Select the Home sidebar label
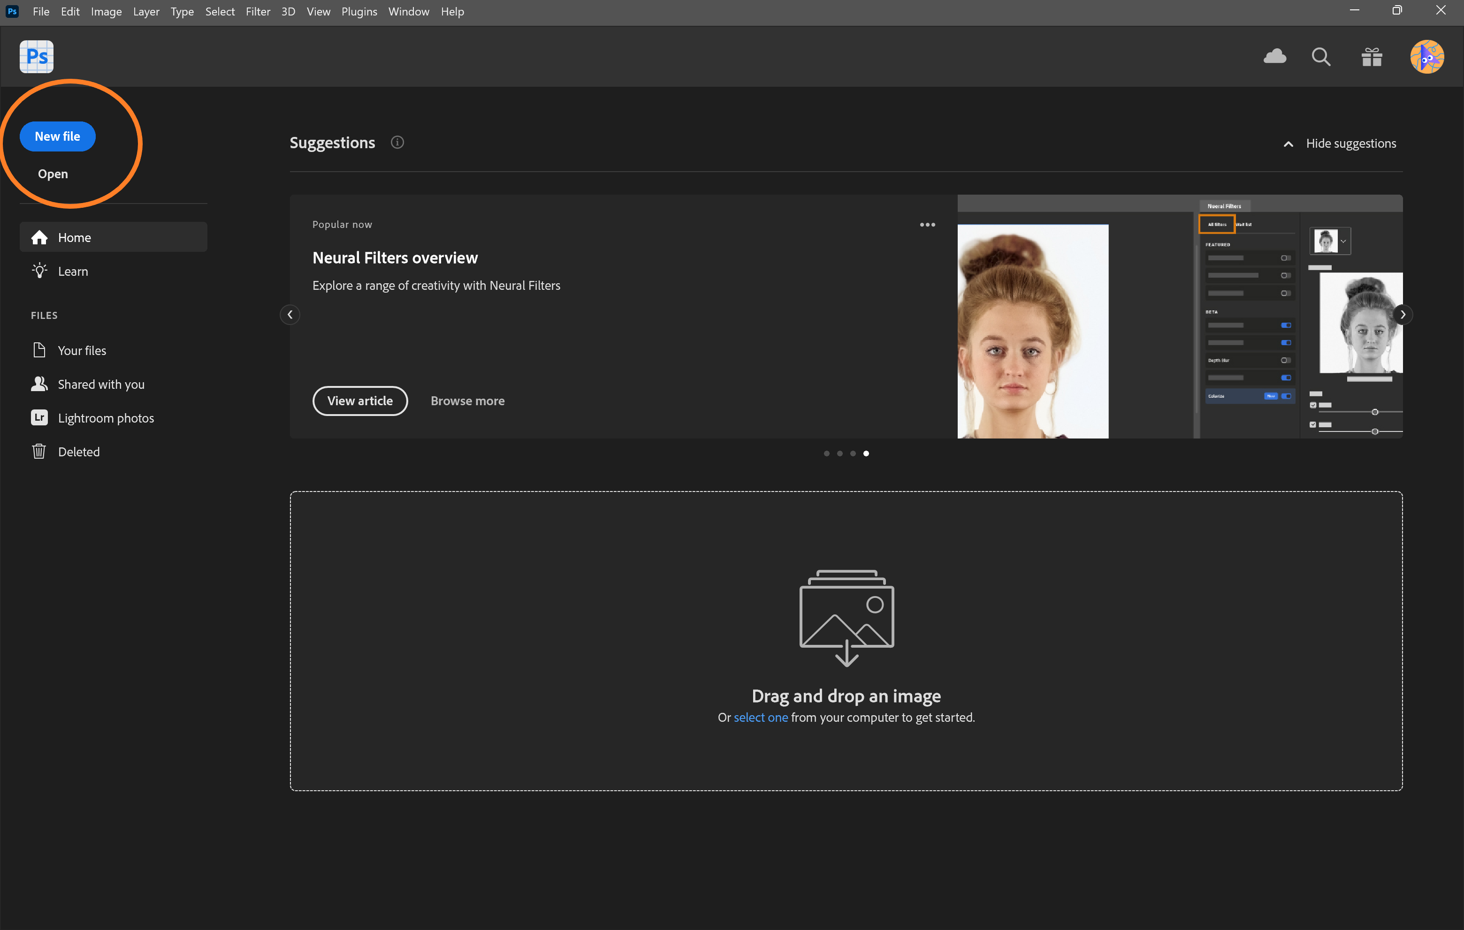Image resolution: width=1464 pixels, height=930 pixels. [x=75, y=238]
